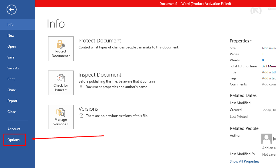The width and height of the screenshot is (276, 168).
Task: Go to the Open menu item
Action: pyautogui.click(x=11, y=46)
